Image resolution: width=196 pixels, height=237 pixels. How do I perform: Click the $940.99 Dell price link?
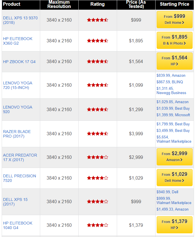(x=167, y=192)
